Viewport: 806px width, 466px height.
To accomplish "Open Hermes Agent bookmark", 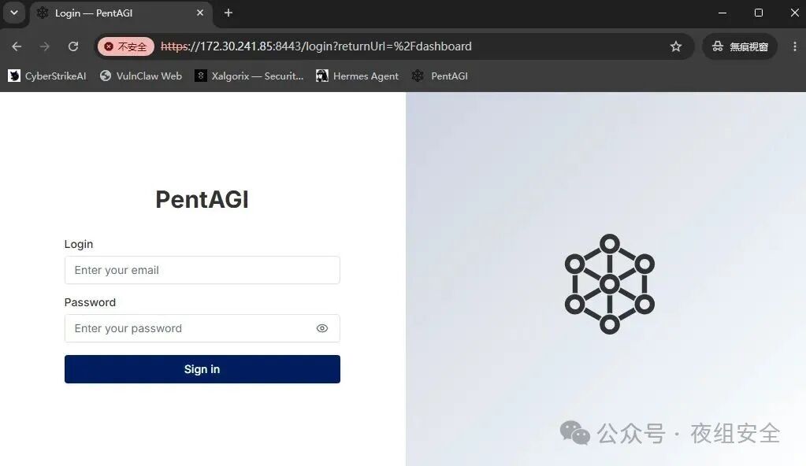I will tap(357, 76).
